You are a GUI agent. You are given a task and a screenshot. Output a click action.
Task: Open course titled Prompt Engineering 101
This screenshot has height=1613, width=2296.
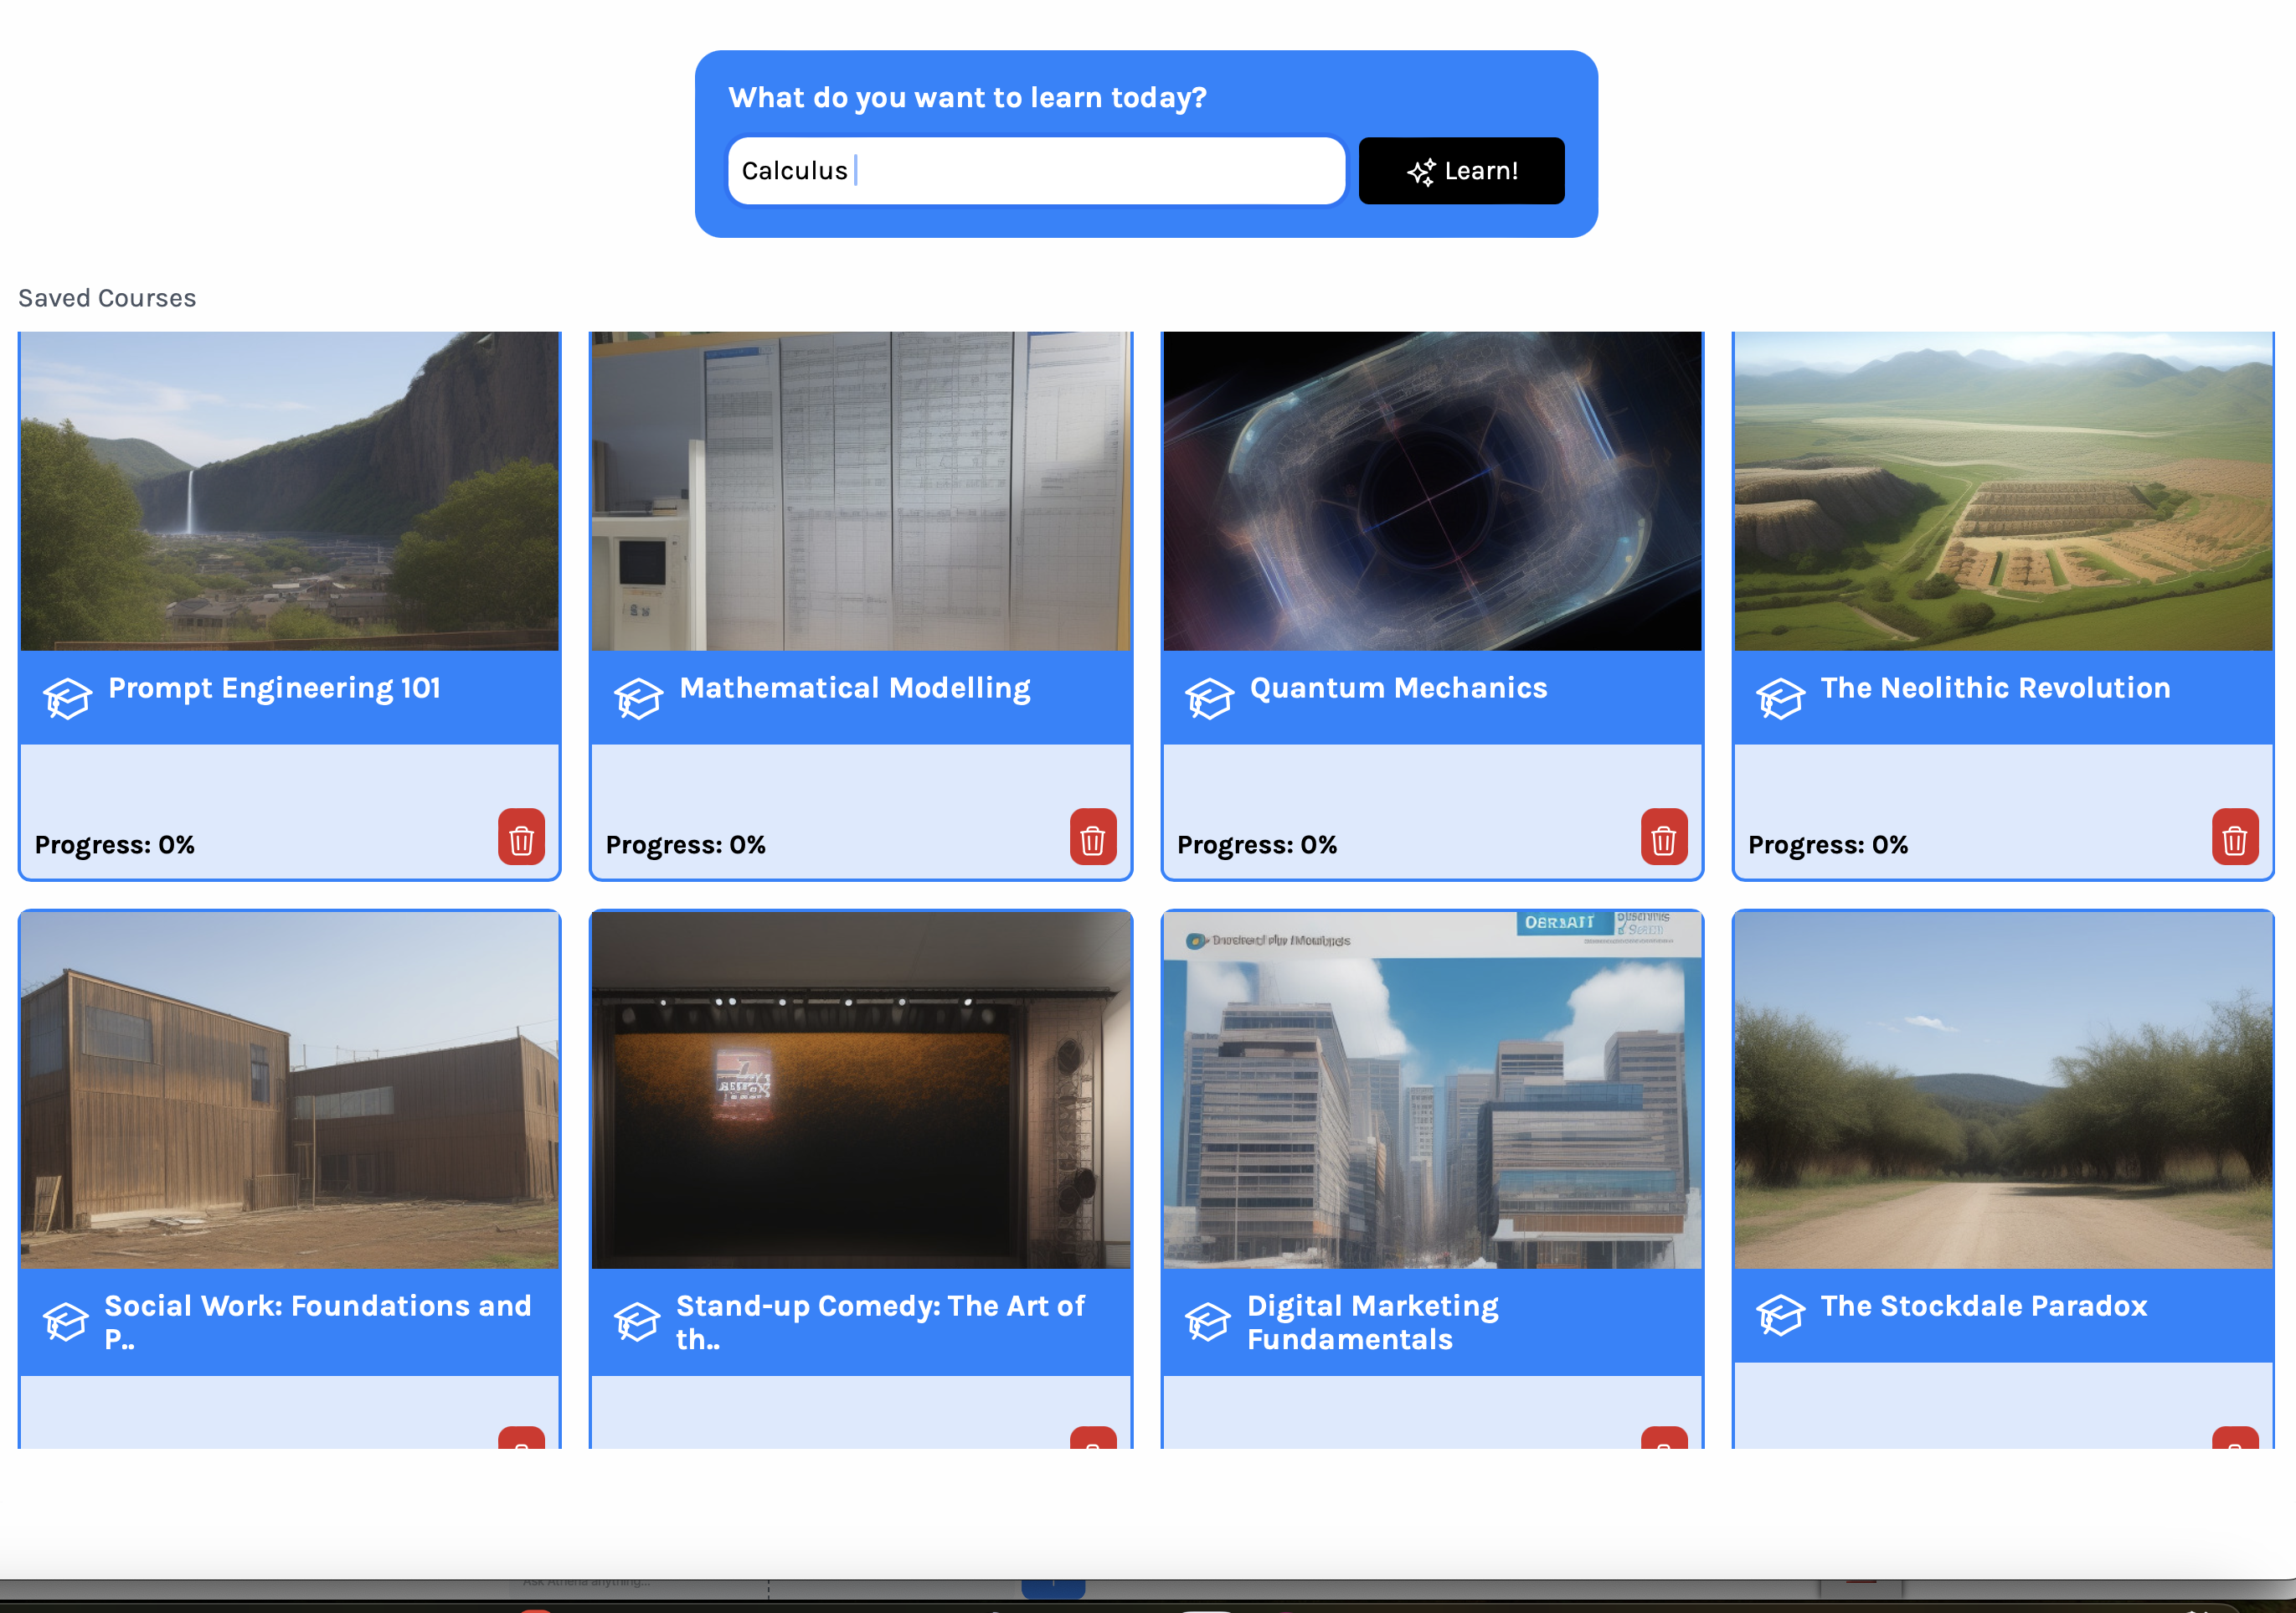[x=274, y=688]
